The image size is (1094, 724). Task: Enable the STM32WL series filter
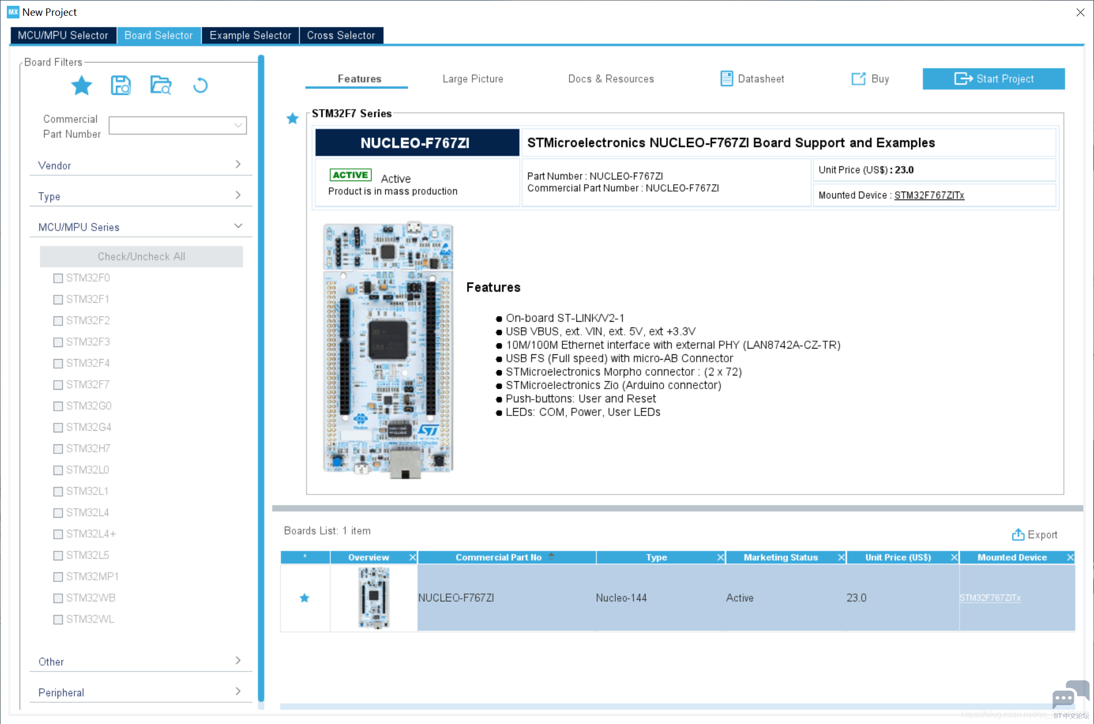click(x=58, y=619)
